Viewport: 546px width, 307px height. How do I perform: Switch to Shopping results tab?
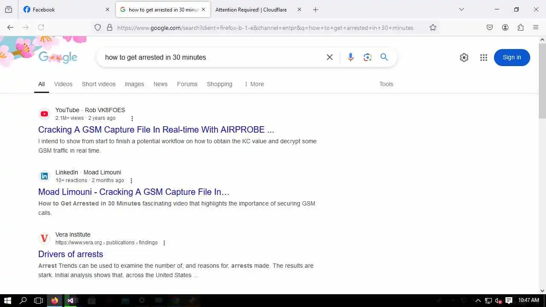click(220, 84)
